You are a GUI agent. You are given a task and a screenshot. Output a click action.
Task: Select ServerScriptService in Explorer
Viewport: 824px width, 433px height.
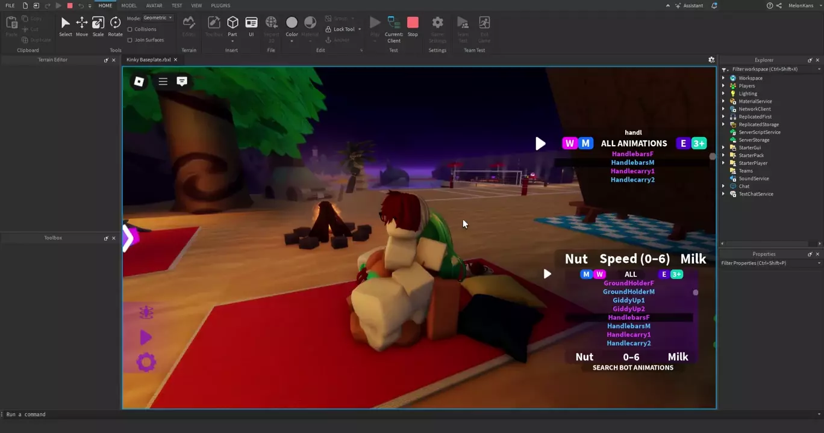759,132
